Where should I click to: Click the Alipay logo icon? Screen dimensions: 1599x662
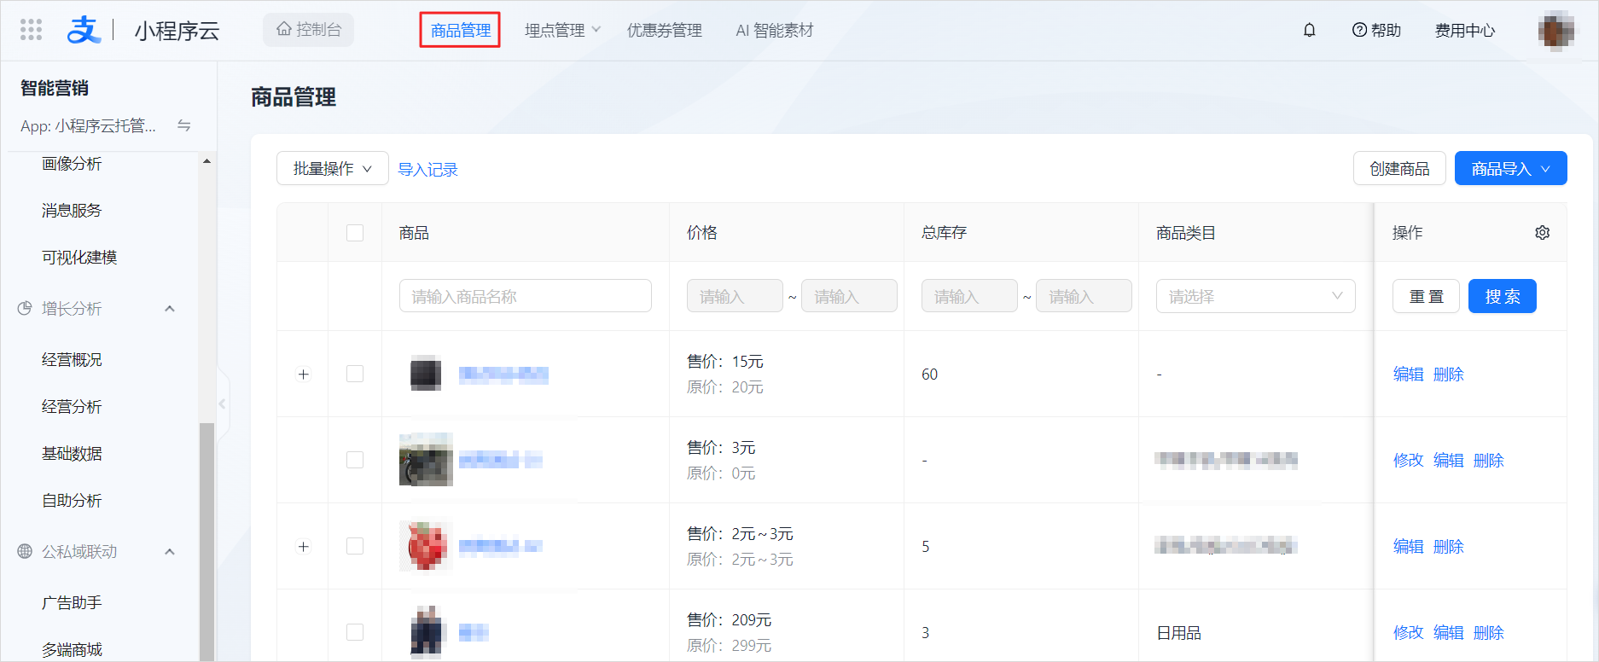click(x=84, y=30)
